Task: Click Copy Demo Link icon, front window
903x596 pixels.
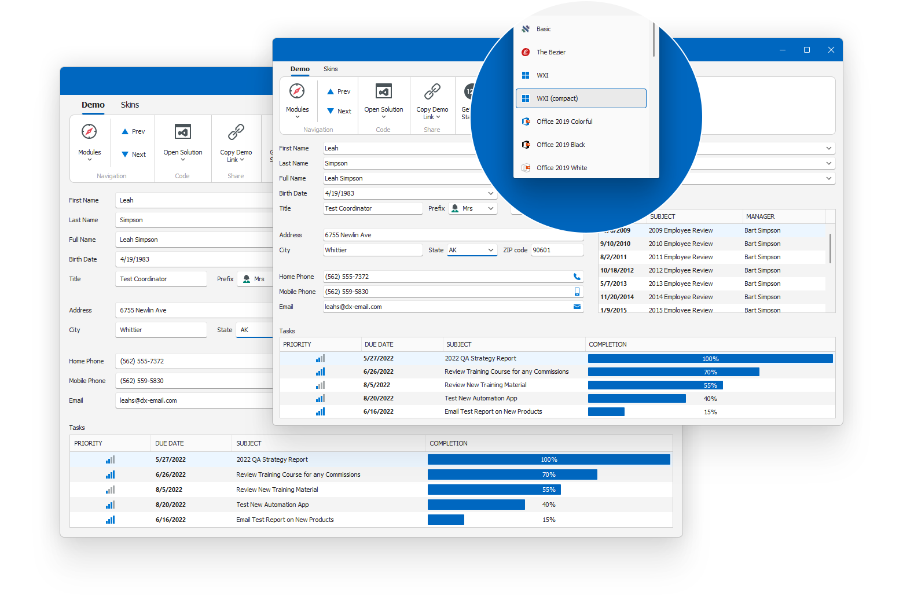Action: pos(432,91)
